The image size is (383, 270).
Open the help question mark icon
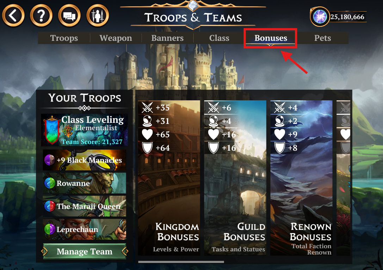point(41,15)
